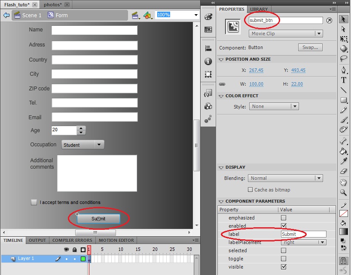
Task: Open the Occupation Student combo box
Action: click(83, 145)
